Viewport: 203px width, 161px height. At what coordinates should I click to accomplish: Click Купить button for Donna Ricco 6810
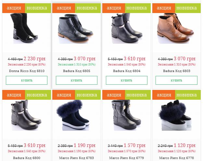(27, 80)
